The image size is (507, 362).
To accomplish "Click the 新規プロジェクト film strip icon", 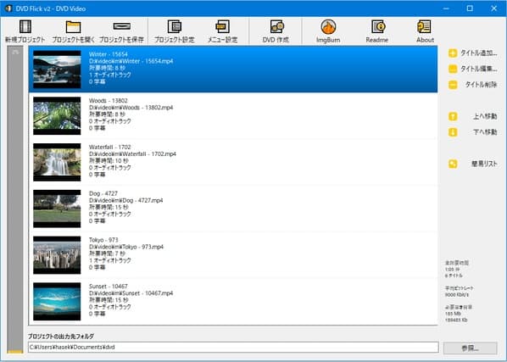I will pyautogui.click(x=25, y=26).
